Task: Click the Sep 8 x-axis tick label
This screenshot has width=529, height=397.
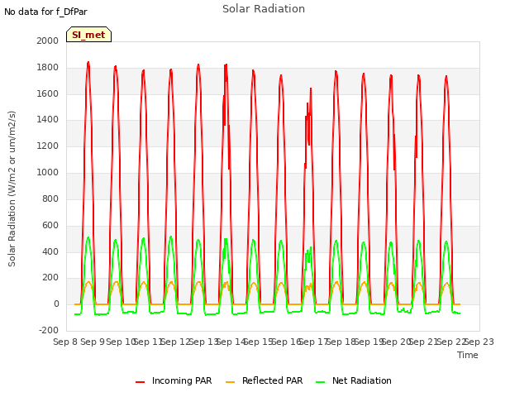Action: tap(65, 342)
